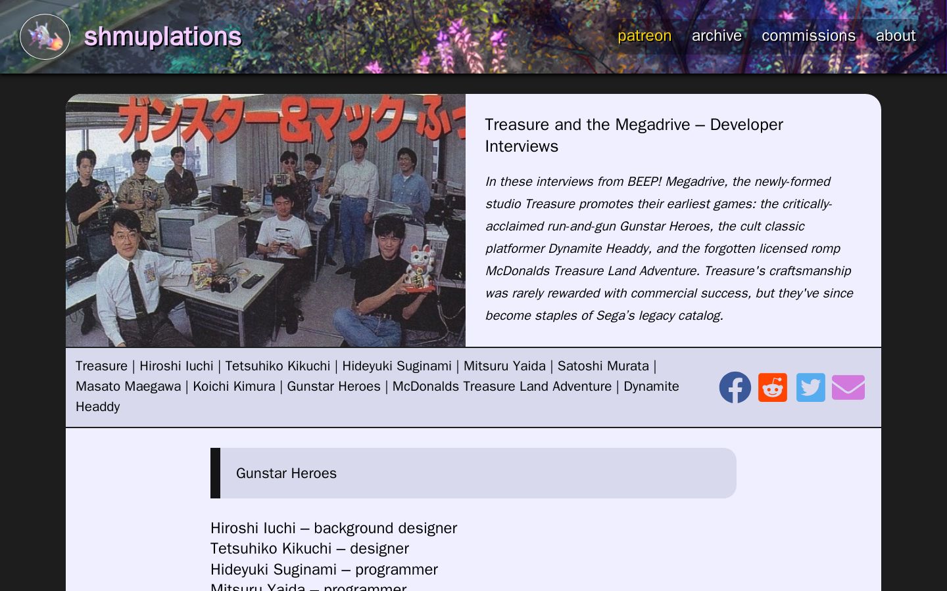The width and height of the screenshot is (947, 591).
Task: Select the Koichi Kimura tag
Action: pyautogui.click(x=234, y=386)
